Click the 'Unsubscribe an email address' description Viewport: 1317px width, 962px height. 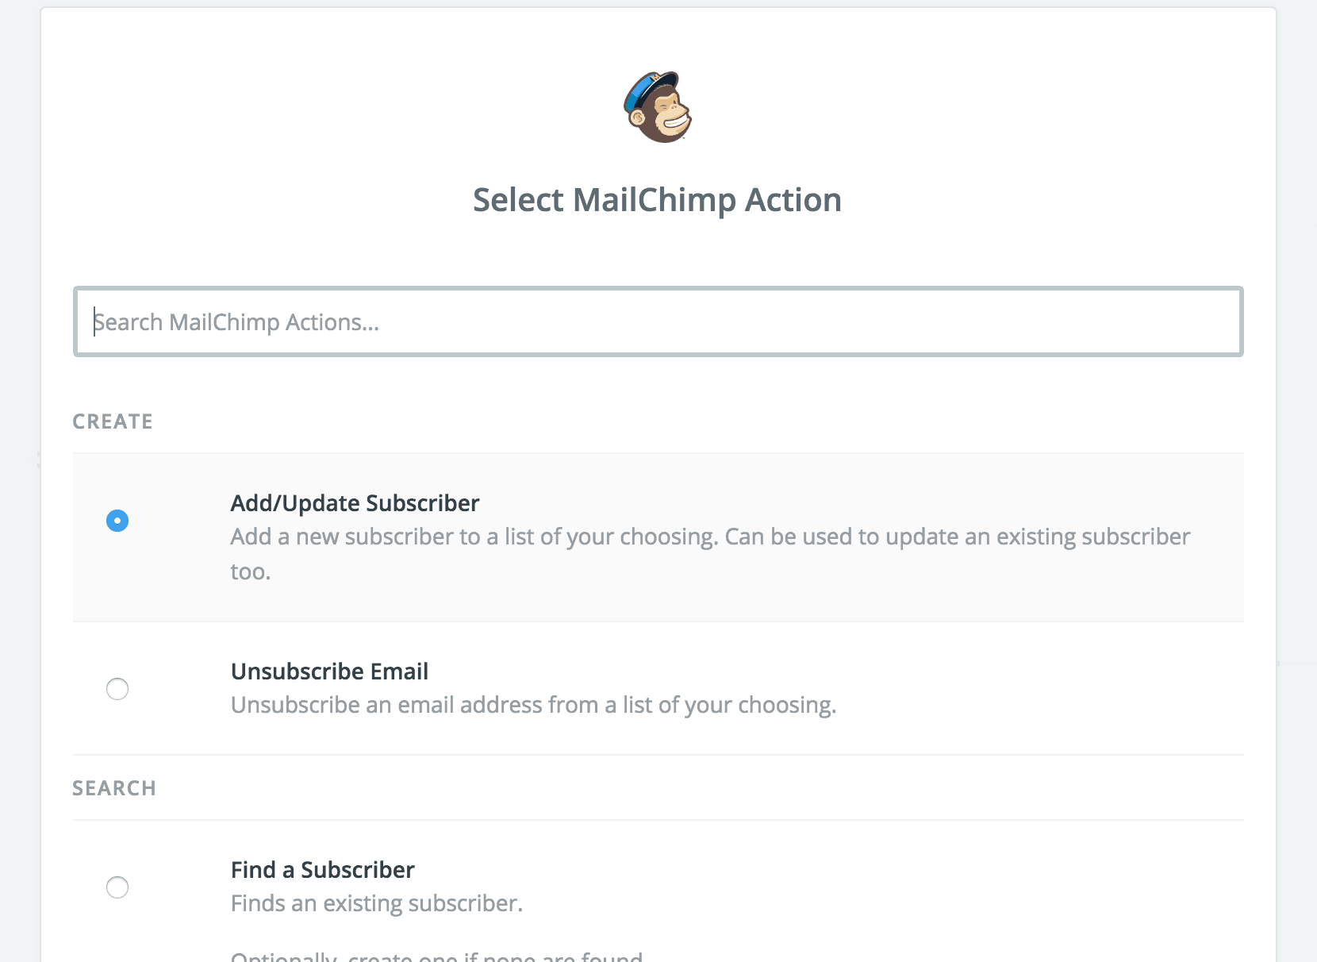[533, 705]
